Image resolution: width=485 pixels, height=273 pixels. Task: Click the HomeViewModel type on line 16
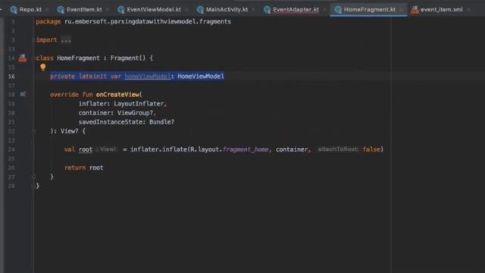pyautogui.click(x=201, y=76)
